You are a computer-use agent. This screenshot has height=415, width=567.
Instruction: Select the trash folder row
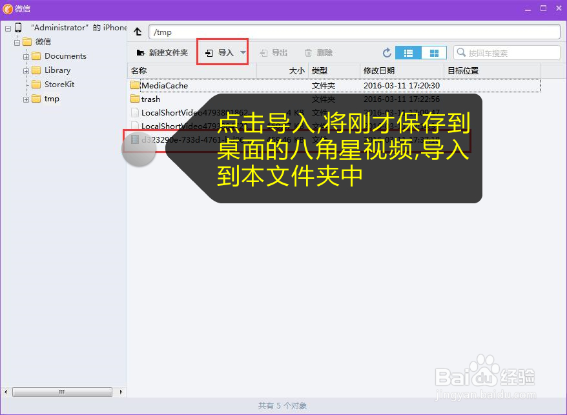[335, 99]
